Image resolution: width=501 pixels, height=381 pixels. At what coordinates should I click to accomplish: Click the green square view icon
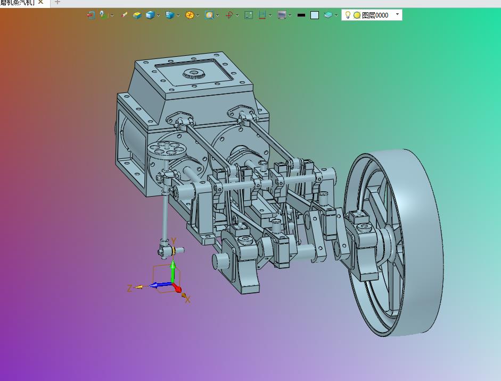point(249,15)
